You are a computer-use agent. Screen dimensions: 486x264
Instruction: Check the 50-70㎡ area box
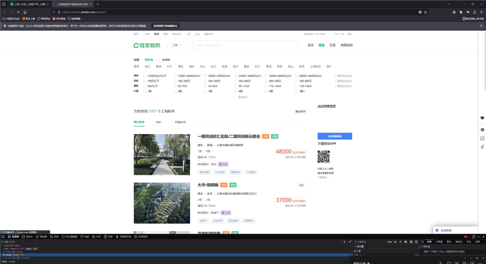coord(175,86)
